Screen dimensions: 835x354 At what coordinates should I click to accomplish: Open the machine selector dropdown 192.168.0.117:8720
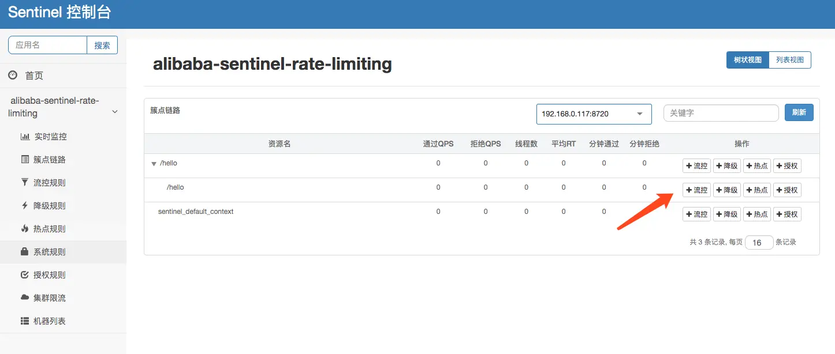click(594, 114)
